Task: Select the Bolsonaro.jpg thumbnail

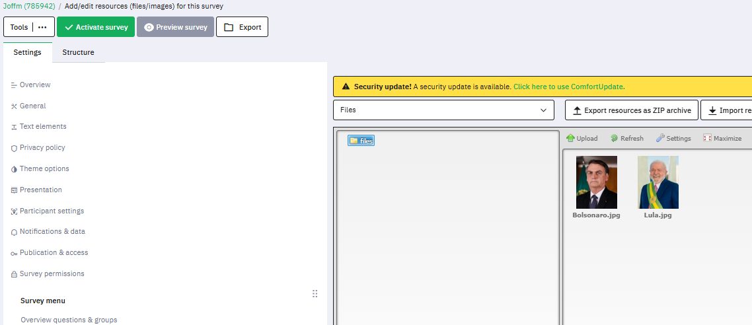Action: pos(596,183)
